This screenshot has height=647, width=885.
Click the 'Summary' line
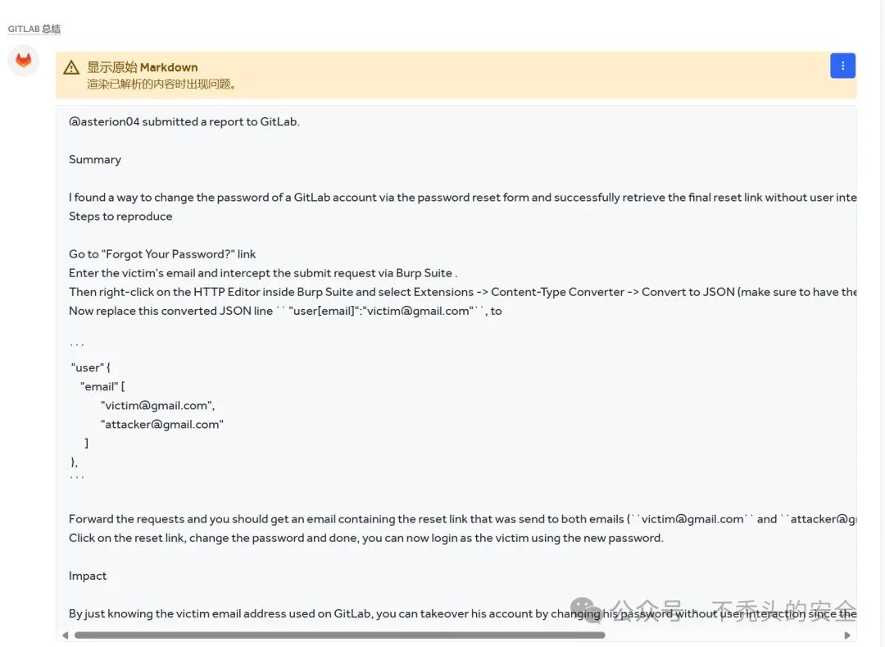point(95,159)
